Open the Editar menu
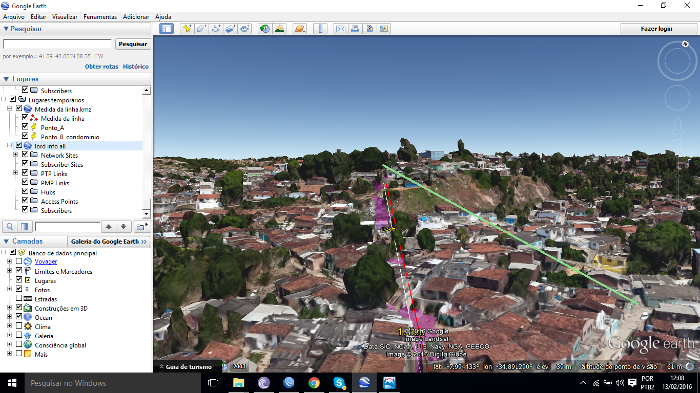Viewport: 700px width, 393px height. [x=38, y=17]
